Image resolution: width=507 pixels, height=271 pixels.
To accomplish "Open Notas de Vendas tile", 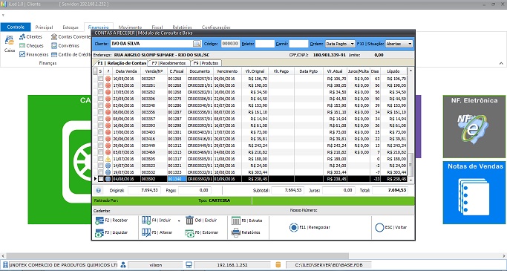I will pos(474,193).
